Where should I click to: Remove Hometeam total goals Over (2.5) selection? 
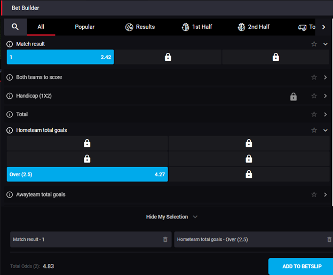(x=329, y=240)
